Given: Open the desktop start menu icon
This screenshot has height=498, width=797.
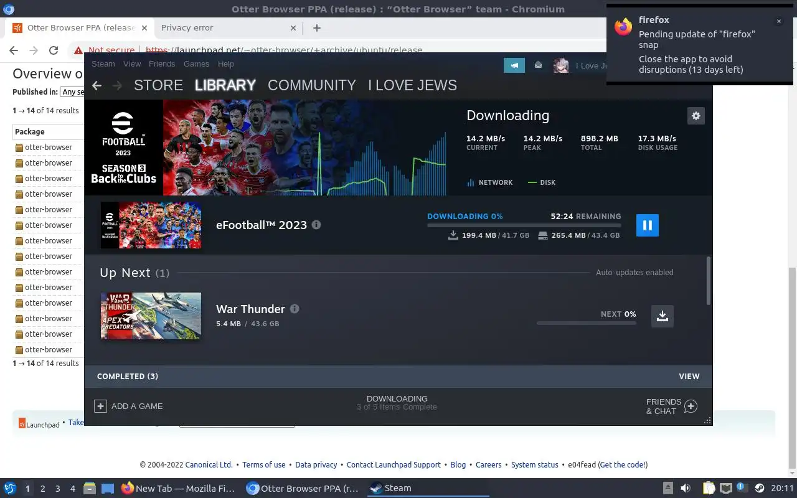Looking at the screenshot, I should (x=10, y=489).
